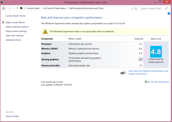Click the Control Panel icon in address bar
Screen dimensions: 172x122
coord(21,8)
